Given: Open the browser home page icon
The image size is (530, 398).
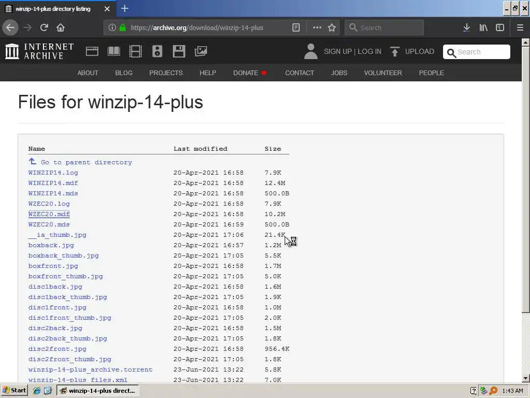Looking at the screenshot, I should [61, 28].
